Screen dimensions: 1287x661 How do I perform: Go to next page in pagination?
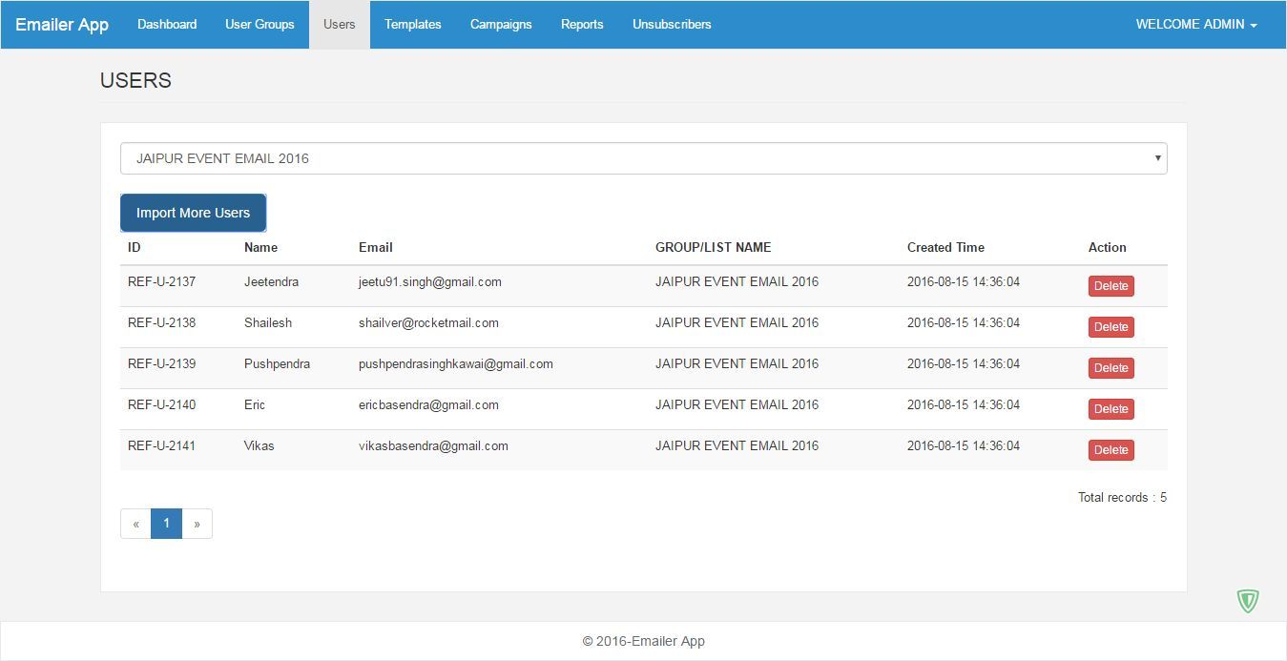[197, 524]
